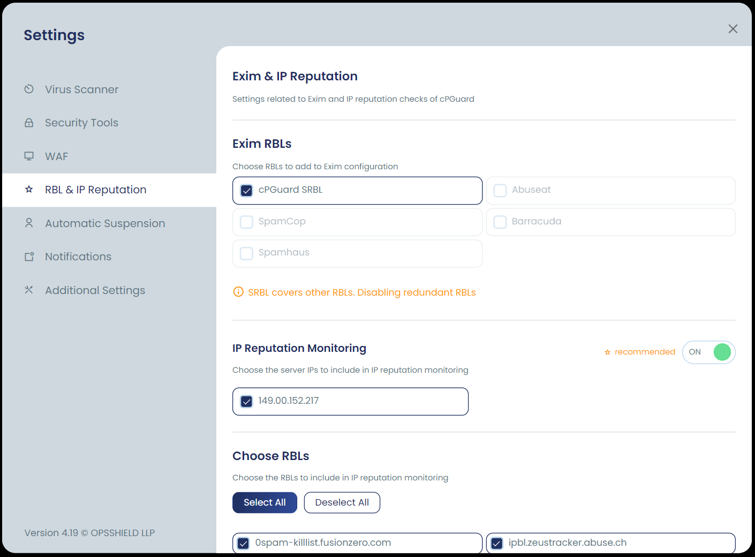
Task: Click the Automatic Suspension person icon
Action: 29,223
